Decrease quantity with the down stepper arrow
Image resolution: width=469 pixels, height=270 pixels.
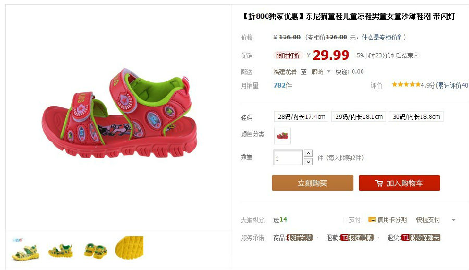(308, 162)
